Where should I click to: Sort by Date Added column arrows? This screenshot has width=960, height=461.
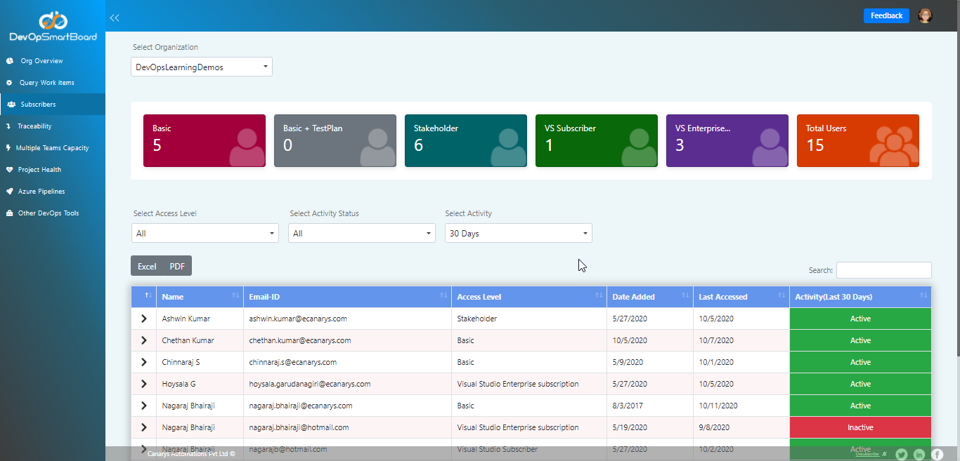(x=685, y=296)
